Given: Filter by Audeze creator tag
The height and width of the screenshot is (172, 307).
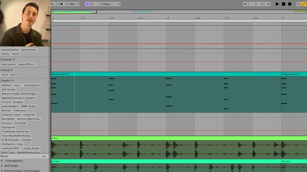Looking at the screenshot, I should 18,102.
